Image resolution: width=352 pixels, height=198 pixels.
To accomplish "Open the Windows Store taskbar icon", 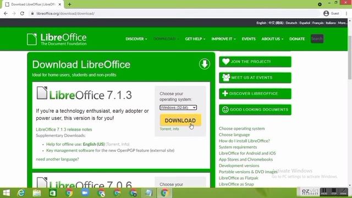I will [x=53, y=193].
